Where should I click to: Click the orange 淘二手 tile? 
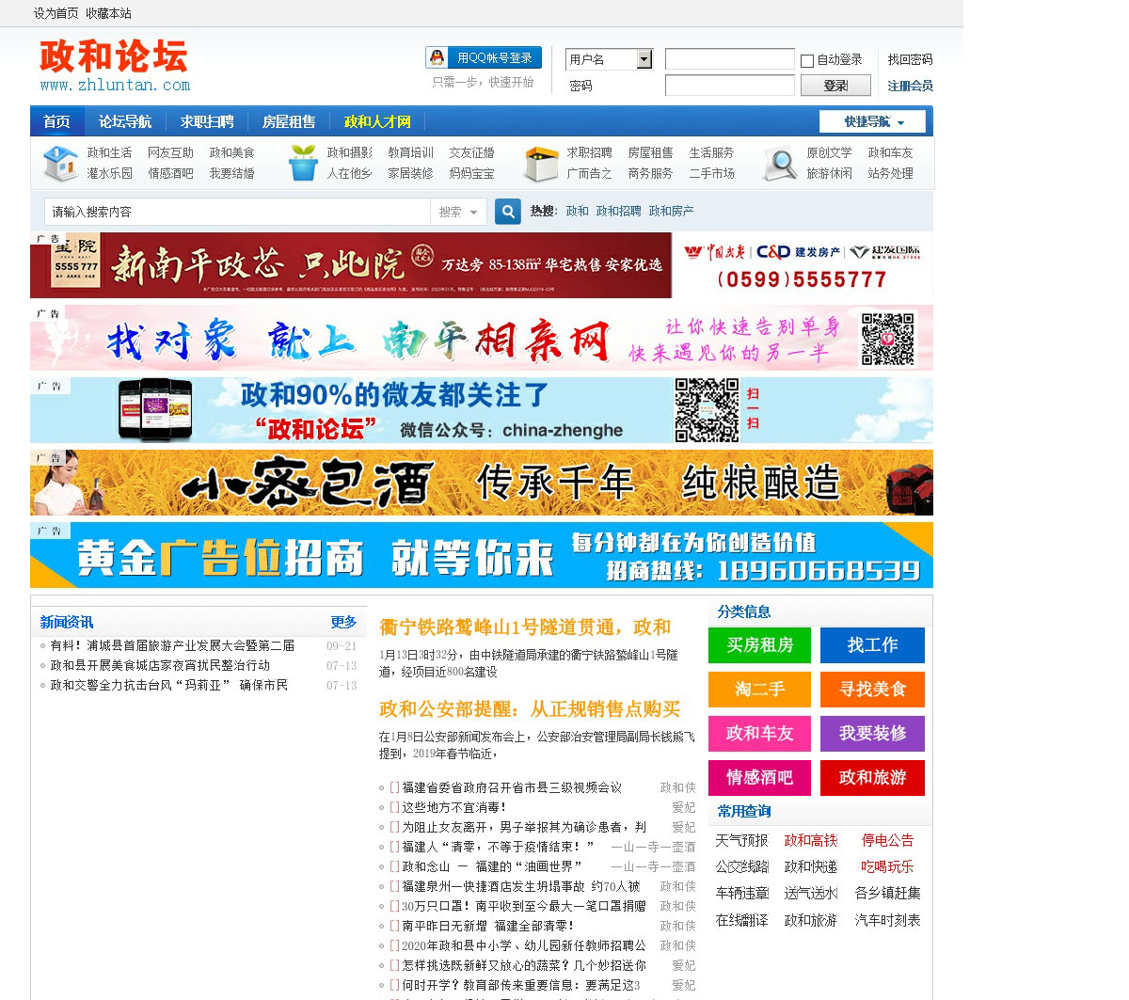tap(759, 690)
